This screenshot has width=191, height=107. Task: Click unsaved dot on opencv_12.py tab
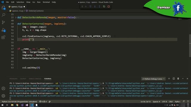pos(24,7)
